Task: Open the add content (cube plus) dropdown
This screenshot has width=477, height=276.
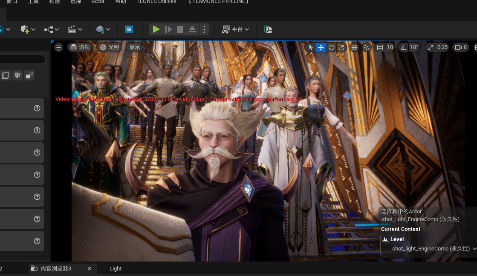Action: click(x=28, y=29)
